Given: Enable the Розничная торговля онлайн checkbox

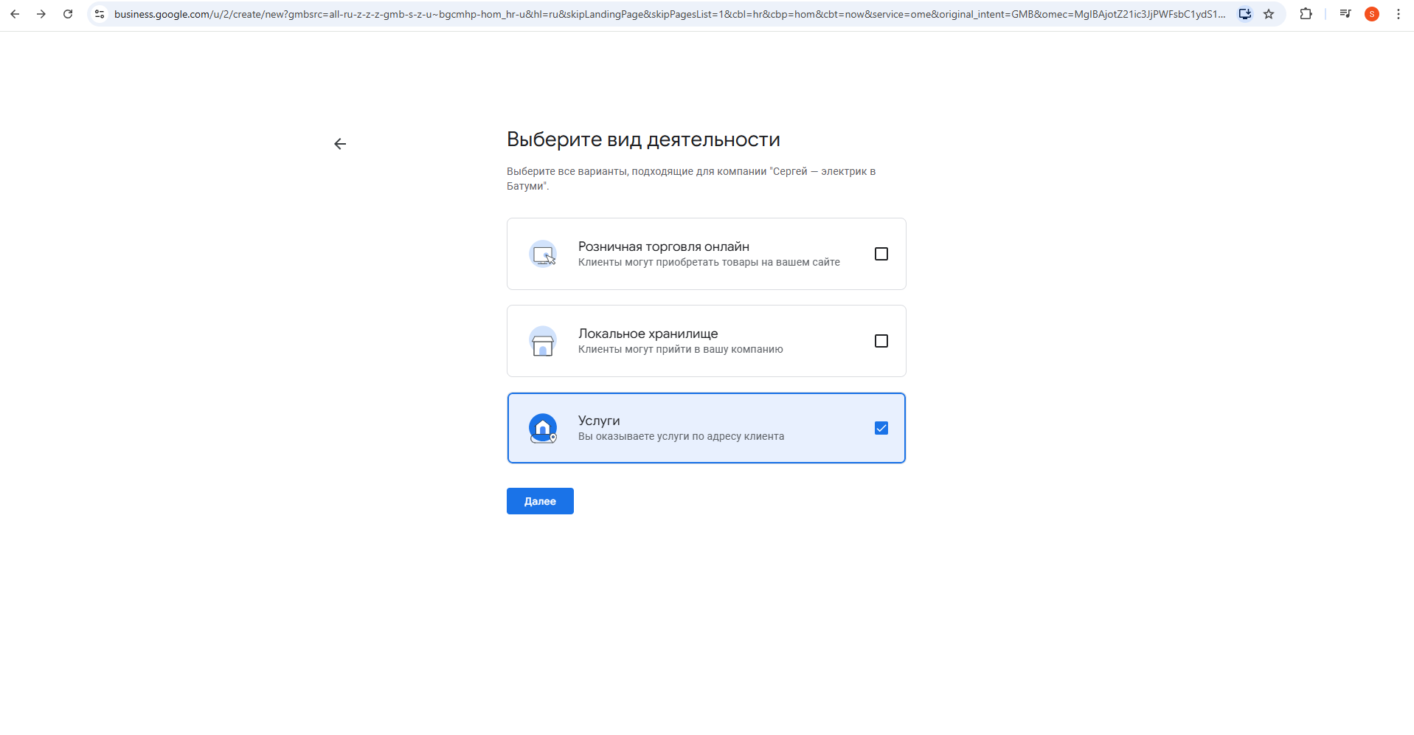Looking at the screenshot, I should [x=882, y=253].
